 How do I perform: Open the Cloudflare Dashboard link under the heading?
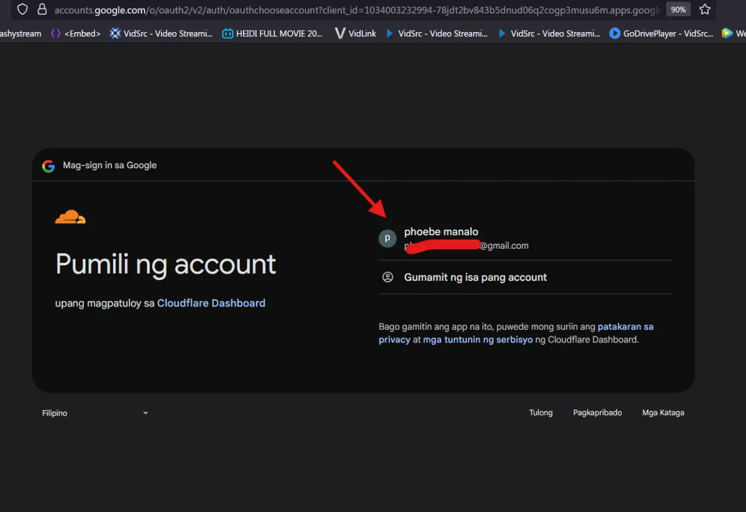point(211,303)
